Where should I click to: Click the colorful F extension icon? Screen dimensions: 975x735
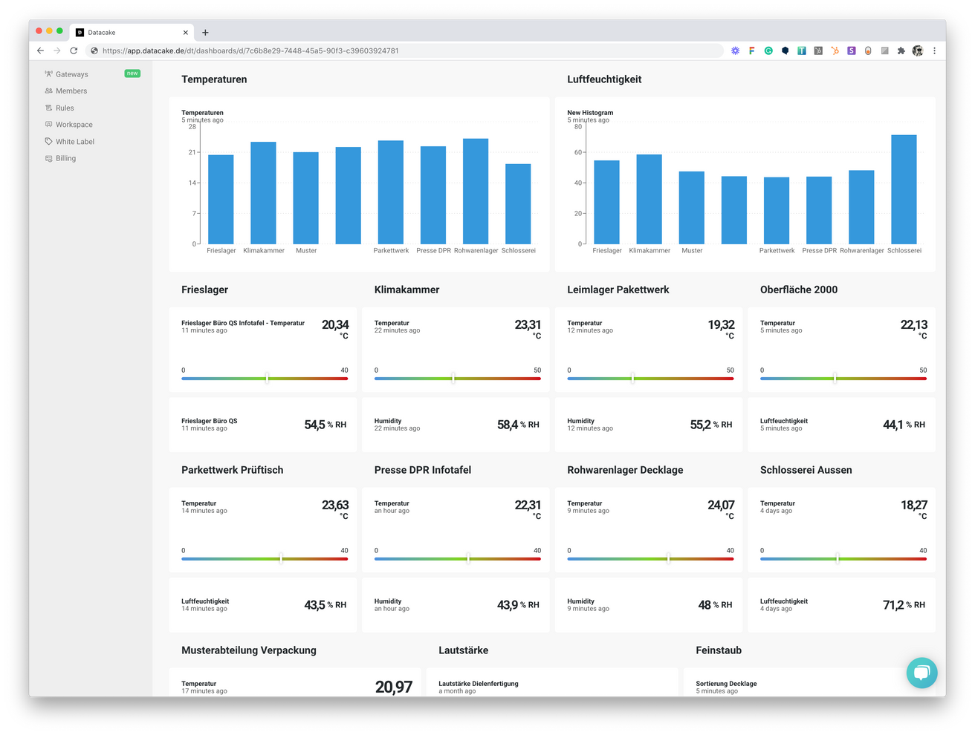[x=751, y=50]
